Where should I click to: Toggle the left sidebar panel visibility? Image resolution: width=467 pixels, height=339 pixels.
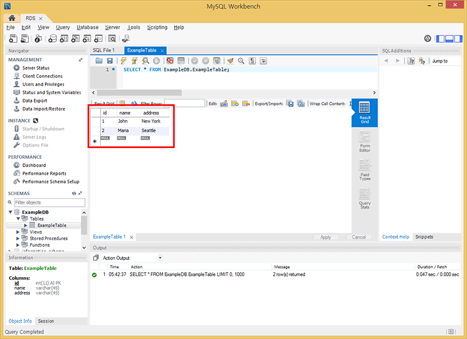[x=440, y=38]
